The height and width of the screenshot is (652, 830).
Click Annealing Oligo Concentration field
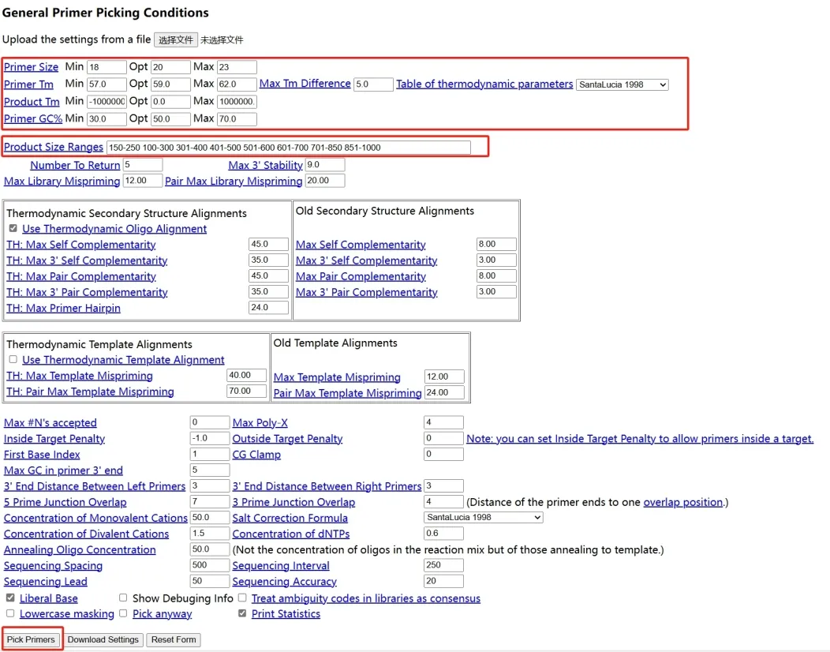click(210, 549)
